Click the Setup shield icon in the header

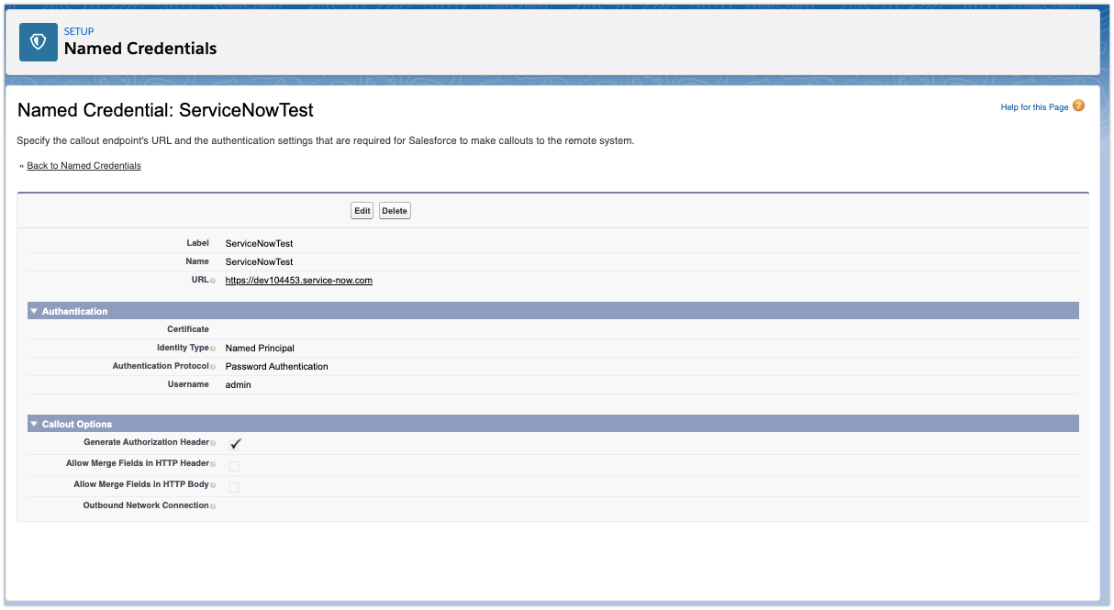38,41
